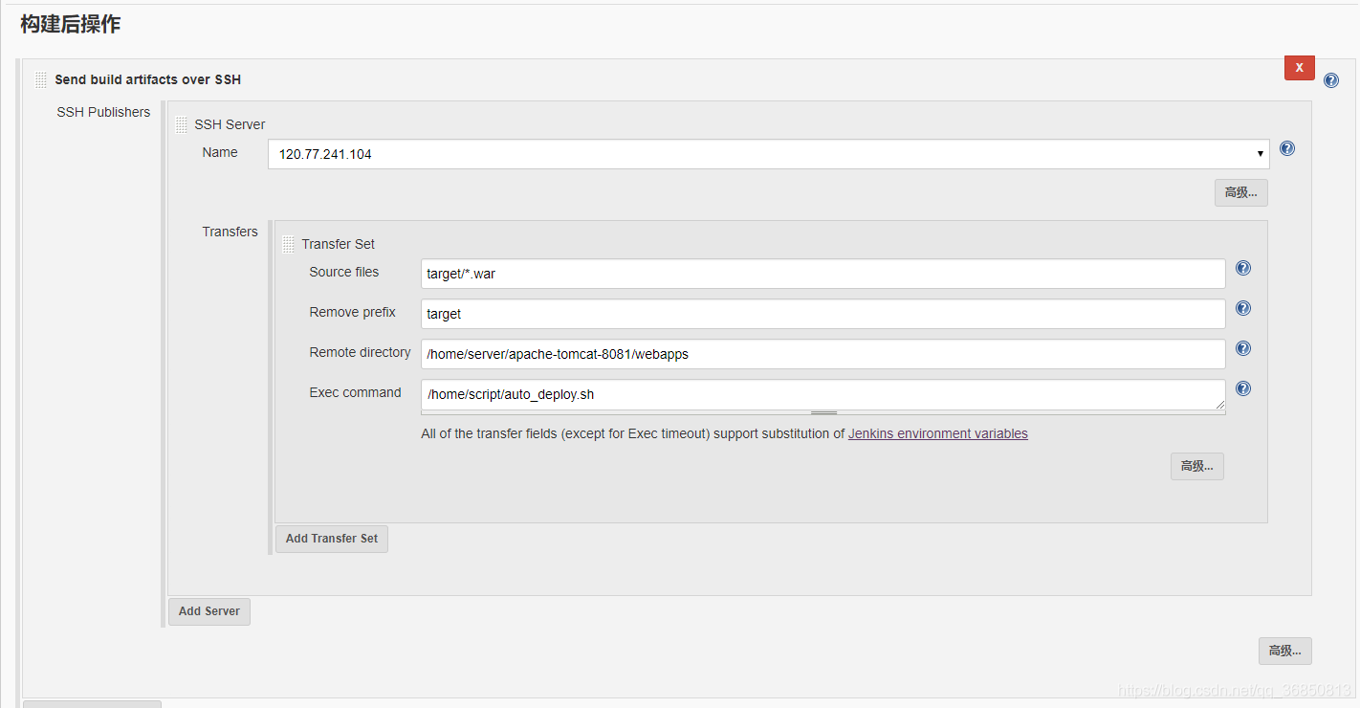Click the 高级 button below Add Server

[1284, 651]
